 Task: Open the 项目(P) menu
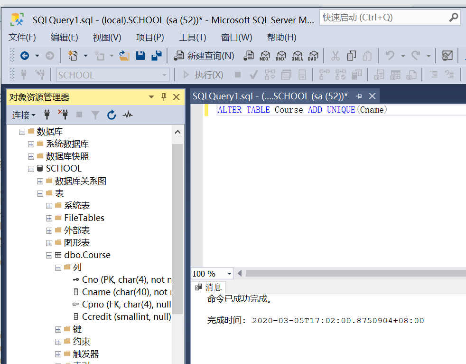click(150, 37)
